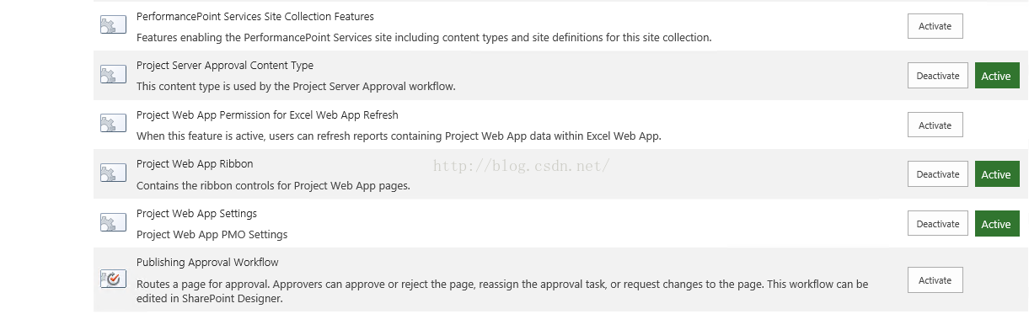The image size is (1029, 314).
Task: Select the Publishing Approval Workflow title
Action: pyautogui.click(x=207, y=262)
